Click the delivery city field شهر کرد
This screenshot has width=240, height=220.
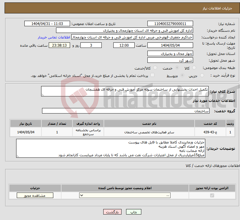170,60
